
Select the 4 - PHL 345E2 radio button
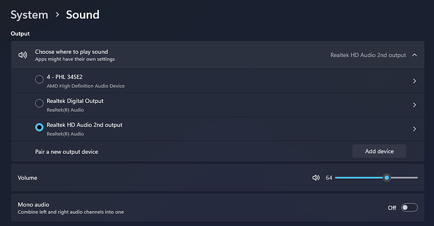(39, 79)
